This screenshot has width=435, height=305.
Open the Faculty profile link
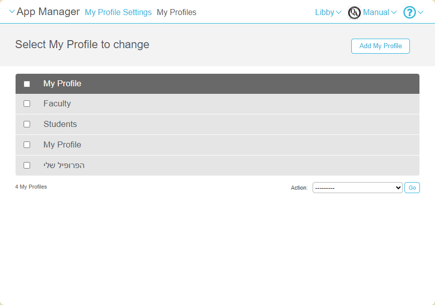coord(57,104)
